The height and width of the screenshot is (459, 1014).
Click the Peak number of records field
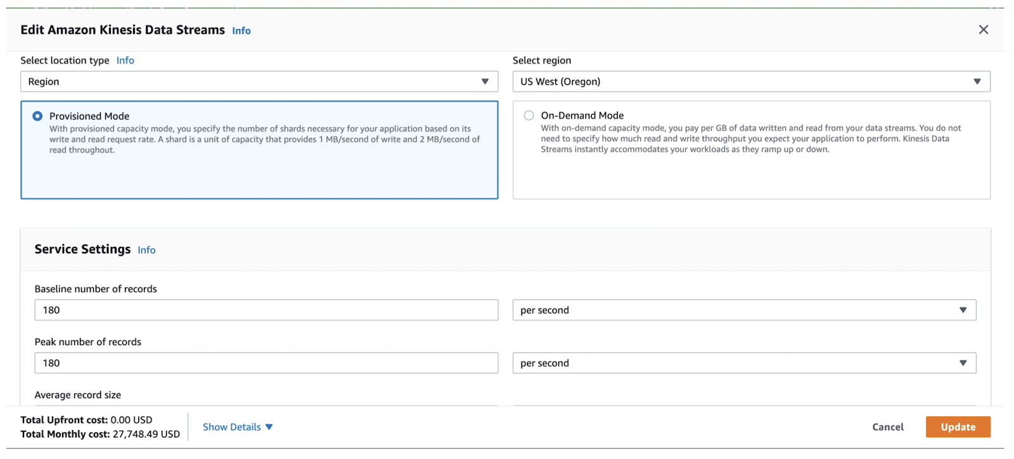(x=266, y=363)
